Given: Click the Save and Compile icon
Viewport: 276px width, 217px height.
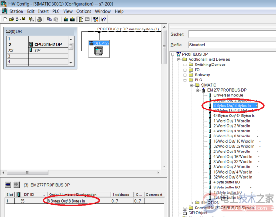Looking at the screenshot, I should (31, 19).
